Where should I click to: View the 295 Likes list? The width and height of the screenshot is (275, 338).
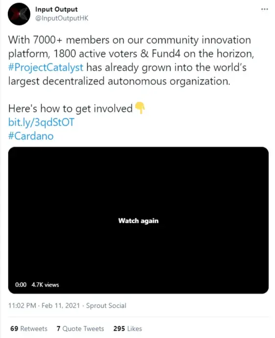click(x=128, y=329)
